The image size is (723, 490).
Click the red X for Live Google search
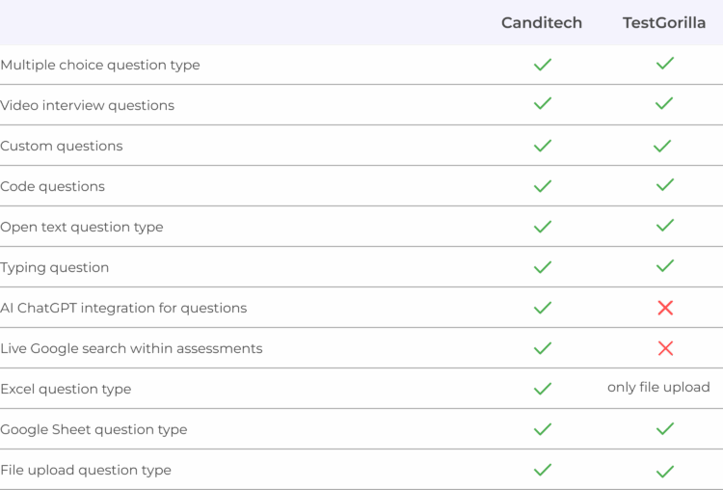(x=665, y=348)
